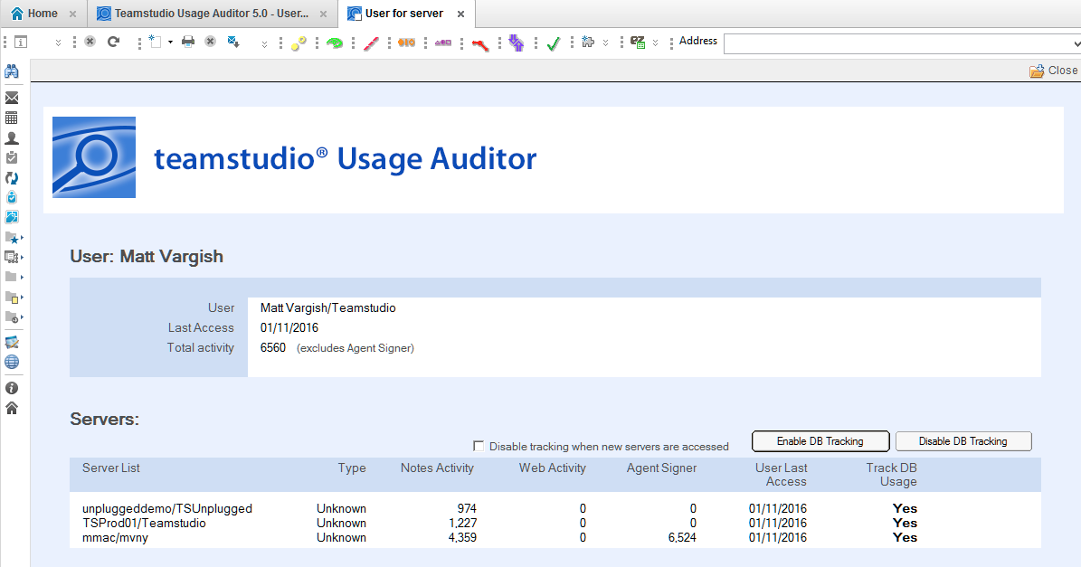Click the Refresh toolbar icon
The image size is (1081, 567).
click(114, 42)
